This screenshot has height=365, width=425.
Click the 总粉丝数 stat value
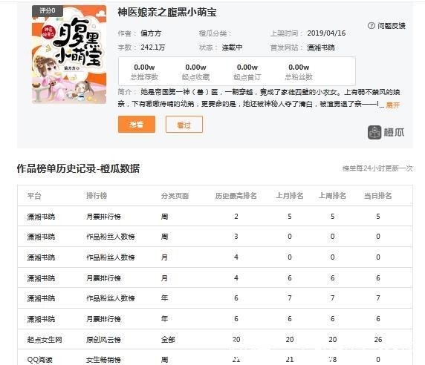[299, 67]
